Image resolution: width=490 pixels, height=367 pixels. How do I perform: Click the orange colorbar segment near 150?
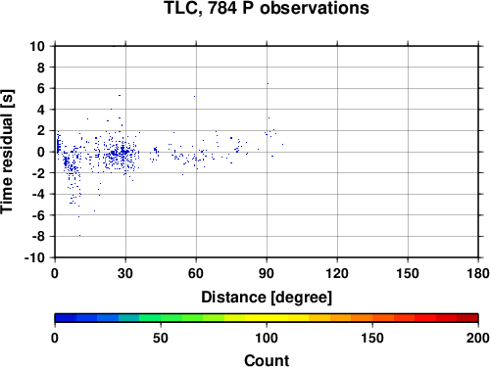coord(372,318)
